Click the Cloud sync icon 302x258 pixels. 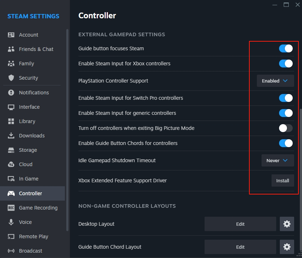[11, 164]
